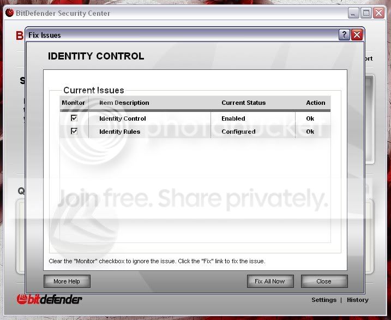
Task: Select the "Identity Rules" row description
Action: tap(119, 132)
